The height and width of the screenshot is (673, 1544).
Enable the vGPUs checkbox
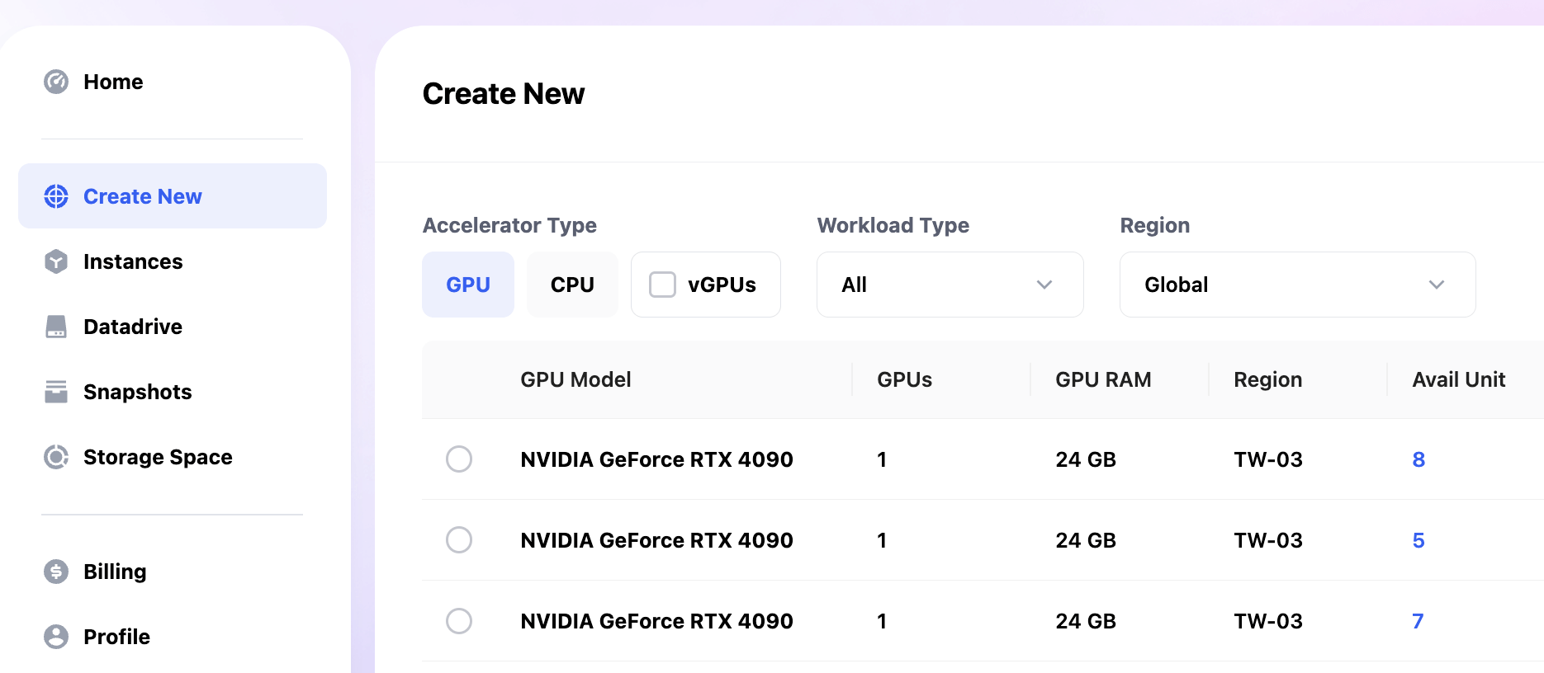pyautogui.click(x=662, y=285)
